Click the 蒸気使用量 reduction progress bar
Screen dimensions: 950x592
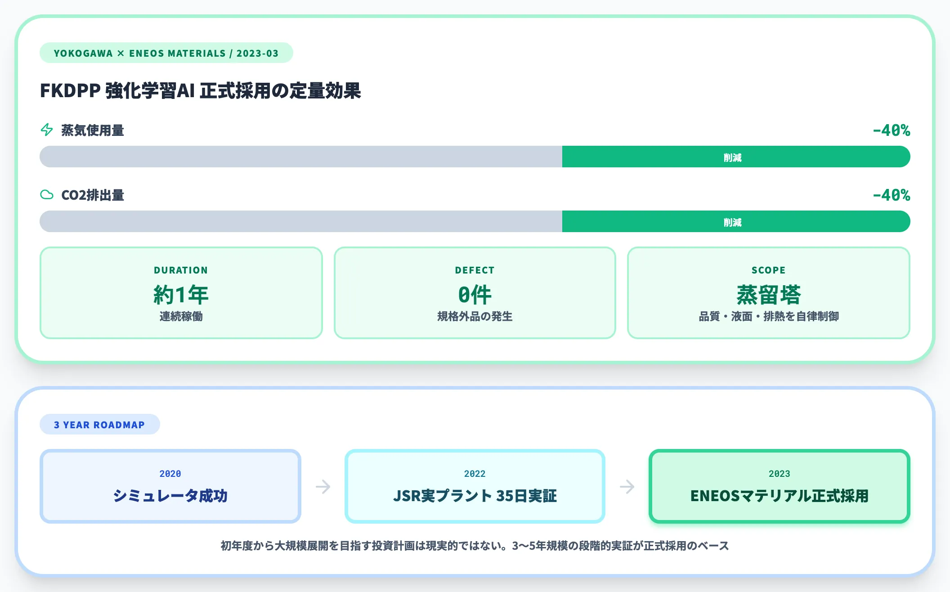coord(475,157)
